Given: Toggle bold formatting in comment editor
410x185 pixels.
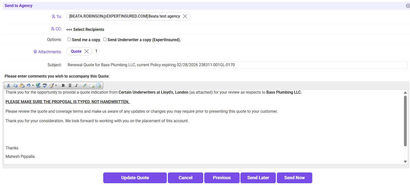Looking at the screenshot, I should (x=63, y=86).
